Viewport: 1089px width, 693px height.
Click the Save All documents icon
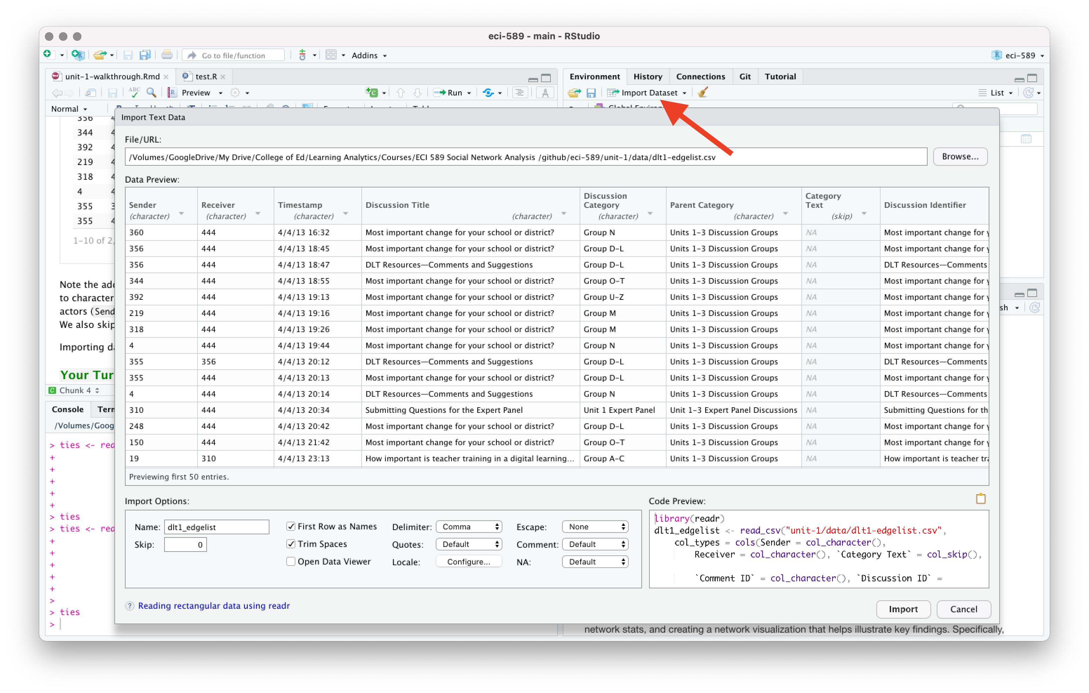pos(145,55)
